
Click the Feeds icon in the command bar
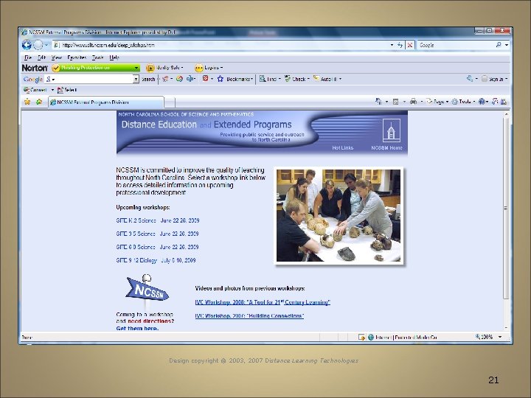[395, 101]
